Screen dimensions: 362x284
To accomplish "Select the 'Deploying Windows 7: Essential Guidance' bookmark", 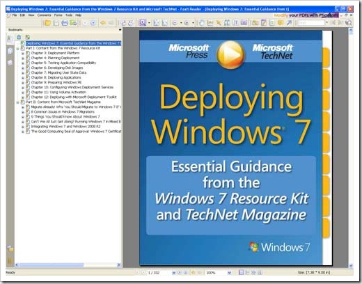I will [x=73, y=43].
